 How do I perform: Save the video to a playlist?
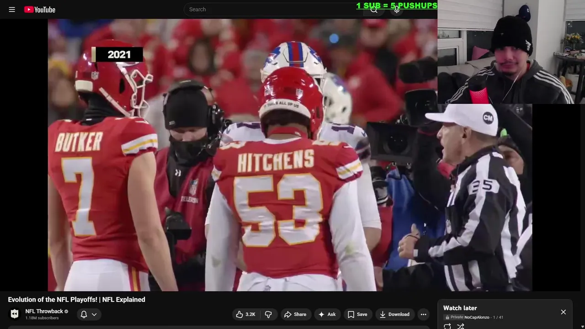[x=357, y=314]
